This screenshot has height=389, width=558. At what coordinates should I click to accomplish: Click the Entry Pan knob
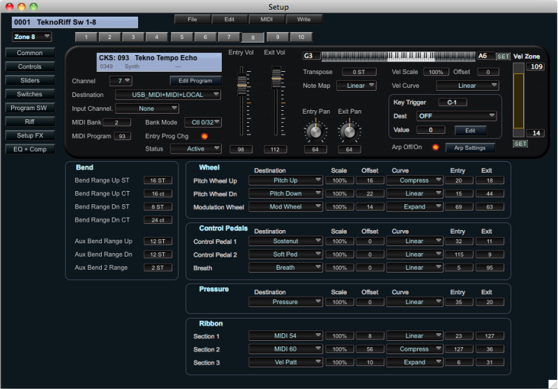(x=315, y=130)
